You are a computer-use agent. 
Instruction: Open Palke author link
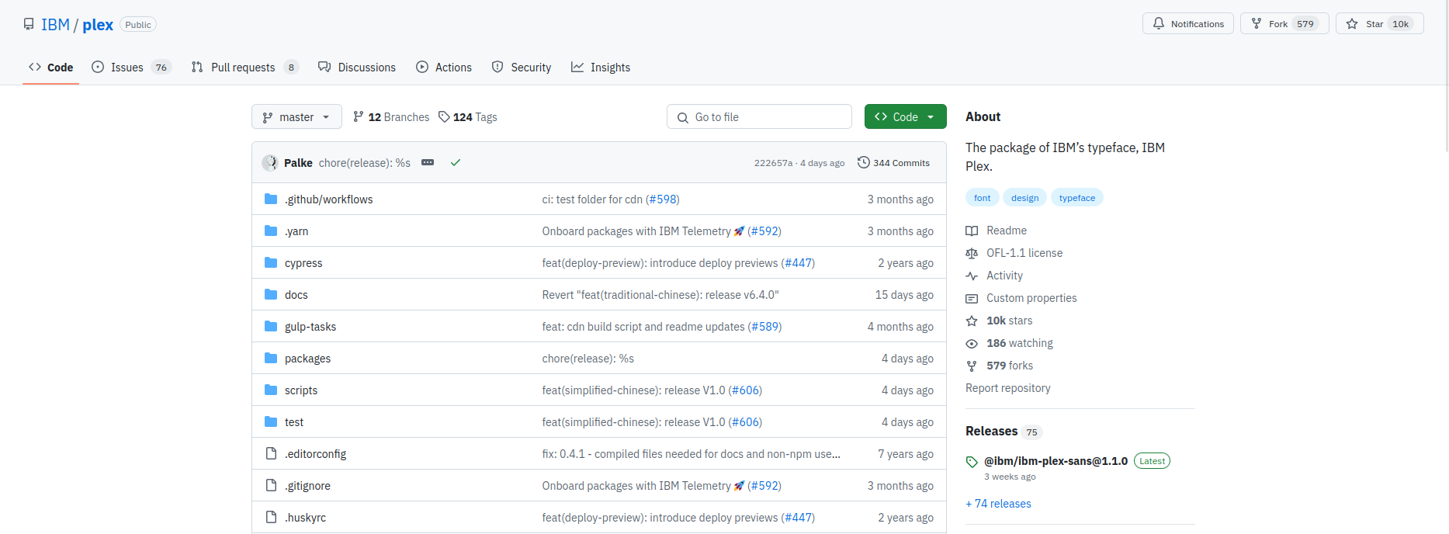pos(298,163)
